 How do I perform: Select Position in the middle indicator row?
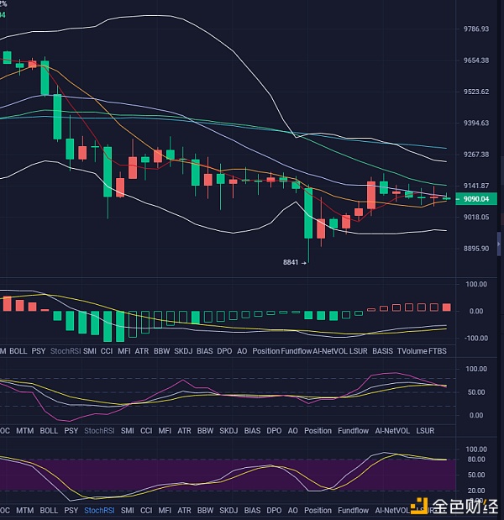click(318, 431)
